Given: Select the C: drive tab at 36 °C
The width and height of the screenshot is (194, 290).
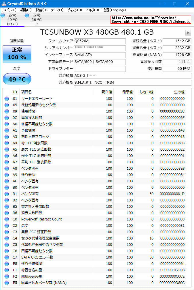Looking at the screenshot, I should (x=36, y=20).
